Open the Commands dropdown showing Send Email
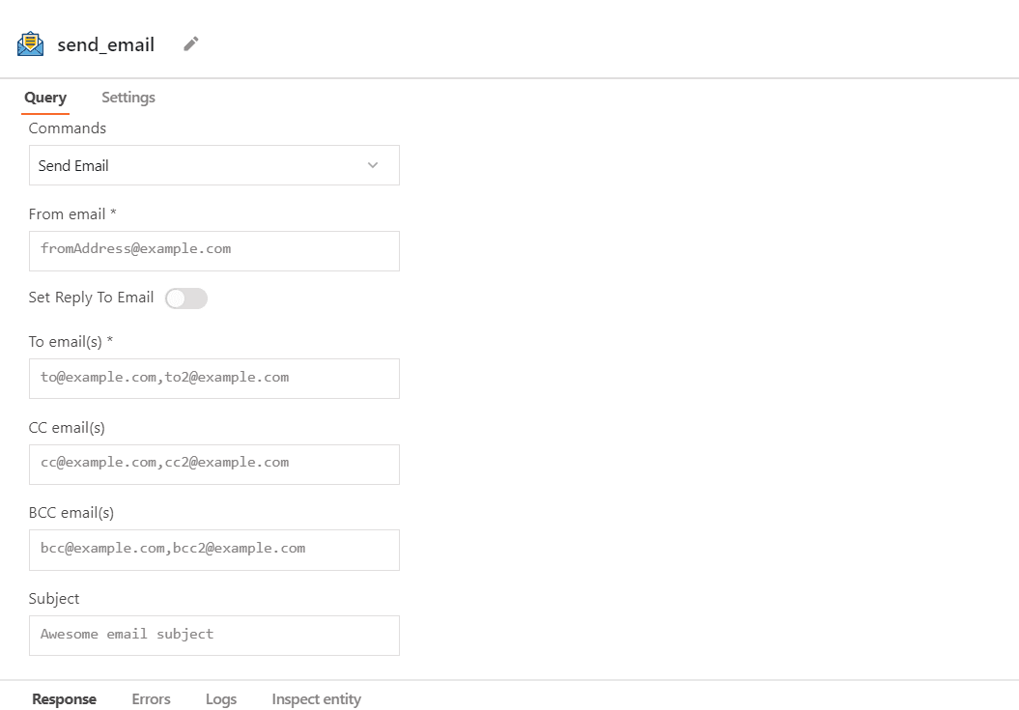Viewport: 1019px width, 710px height. (x=213, y=165)
